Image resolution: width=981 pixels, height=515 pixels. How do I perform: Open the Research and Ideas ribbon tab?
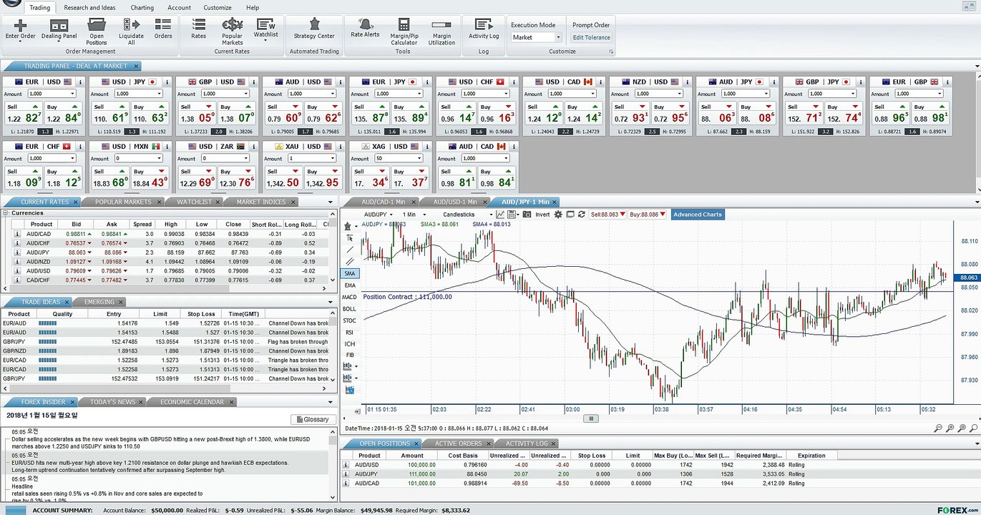pyautogui.click(x=89, y=7)
